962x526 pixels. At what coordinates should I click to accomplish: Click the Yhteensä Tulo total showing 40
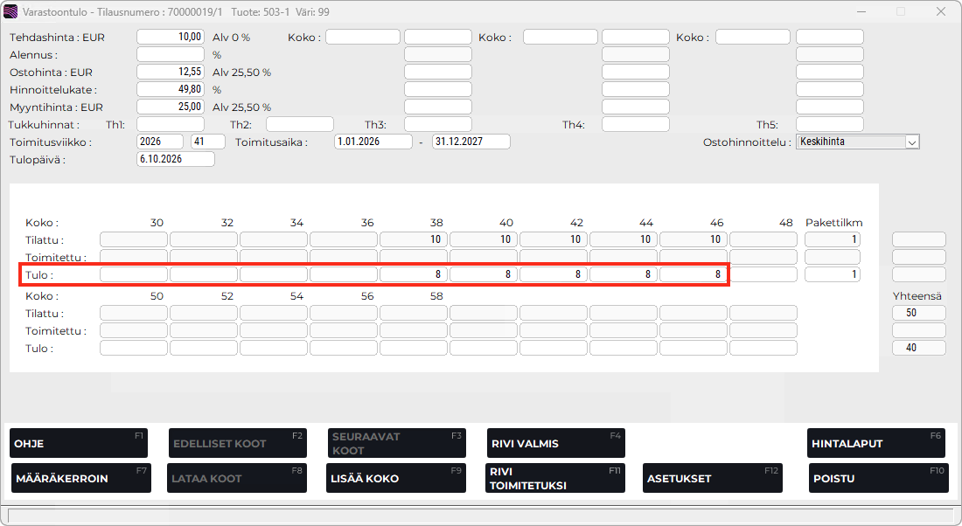[919, 349]
